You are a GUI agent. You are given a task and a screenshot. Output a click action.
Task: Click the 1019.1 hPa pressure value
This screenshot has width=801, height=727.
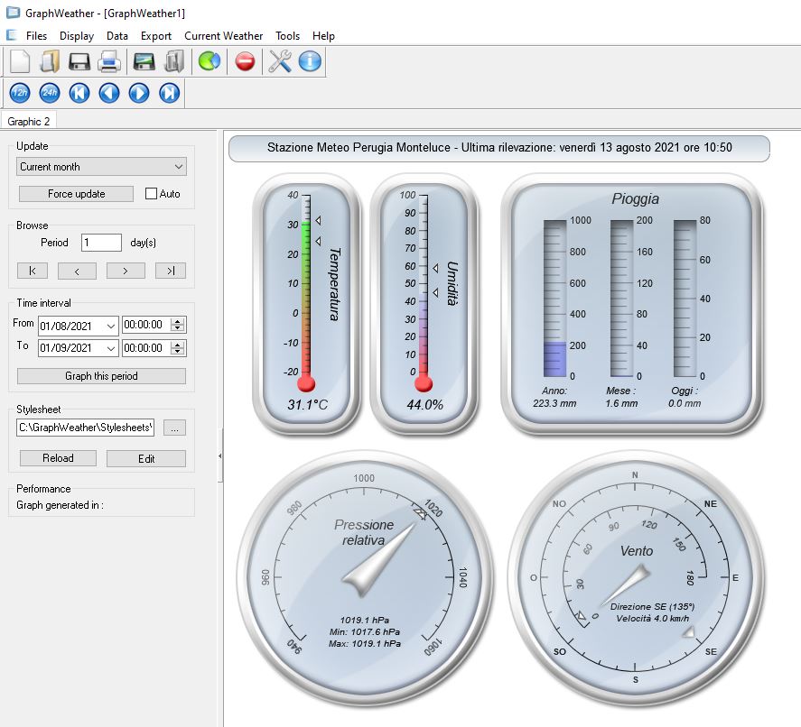(365, 620)
